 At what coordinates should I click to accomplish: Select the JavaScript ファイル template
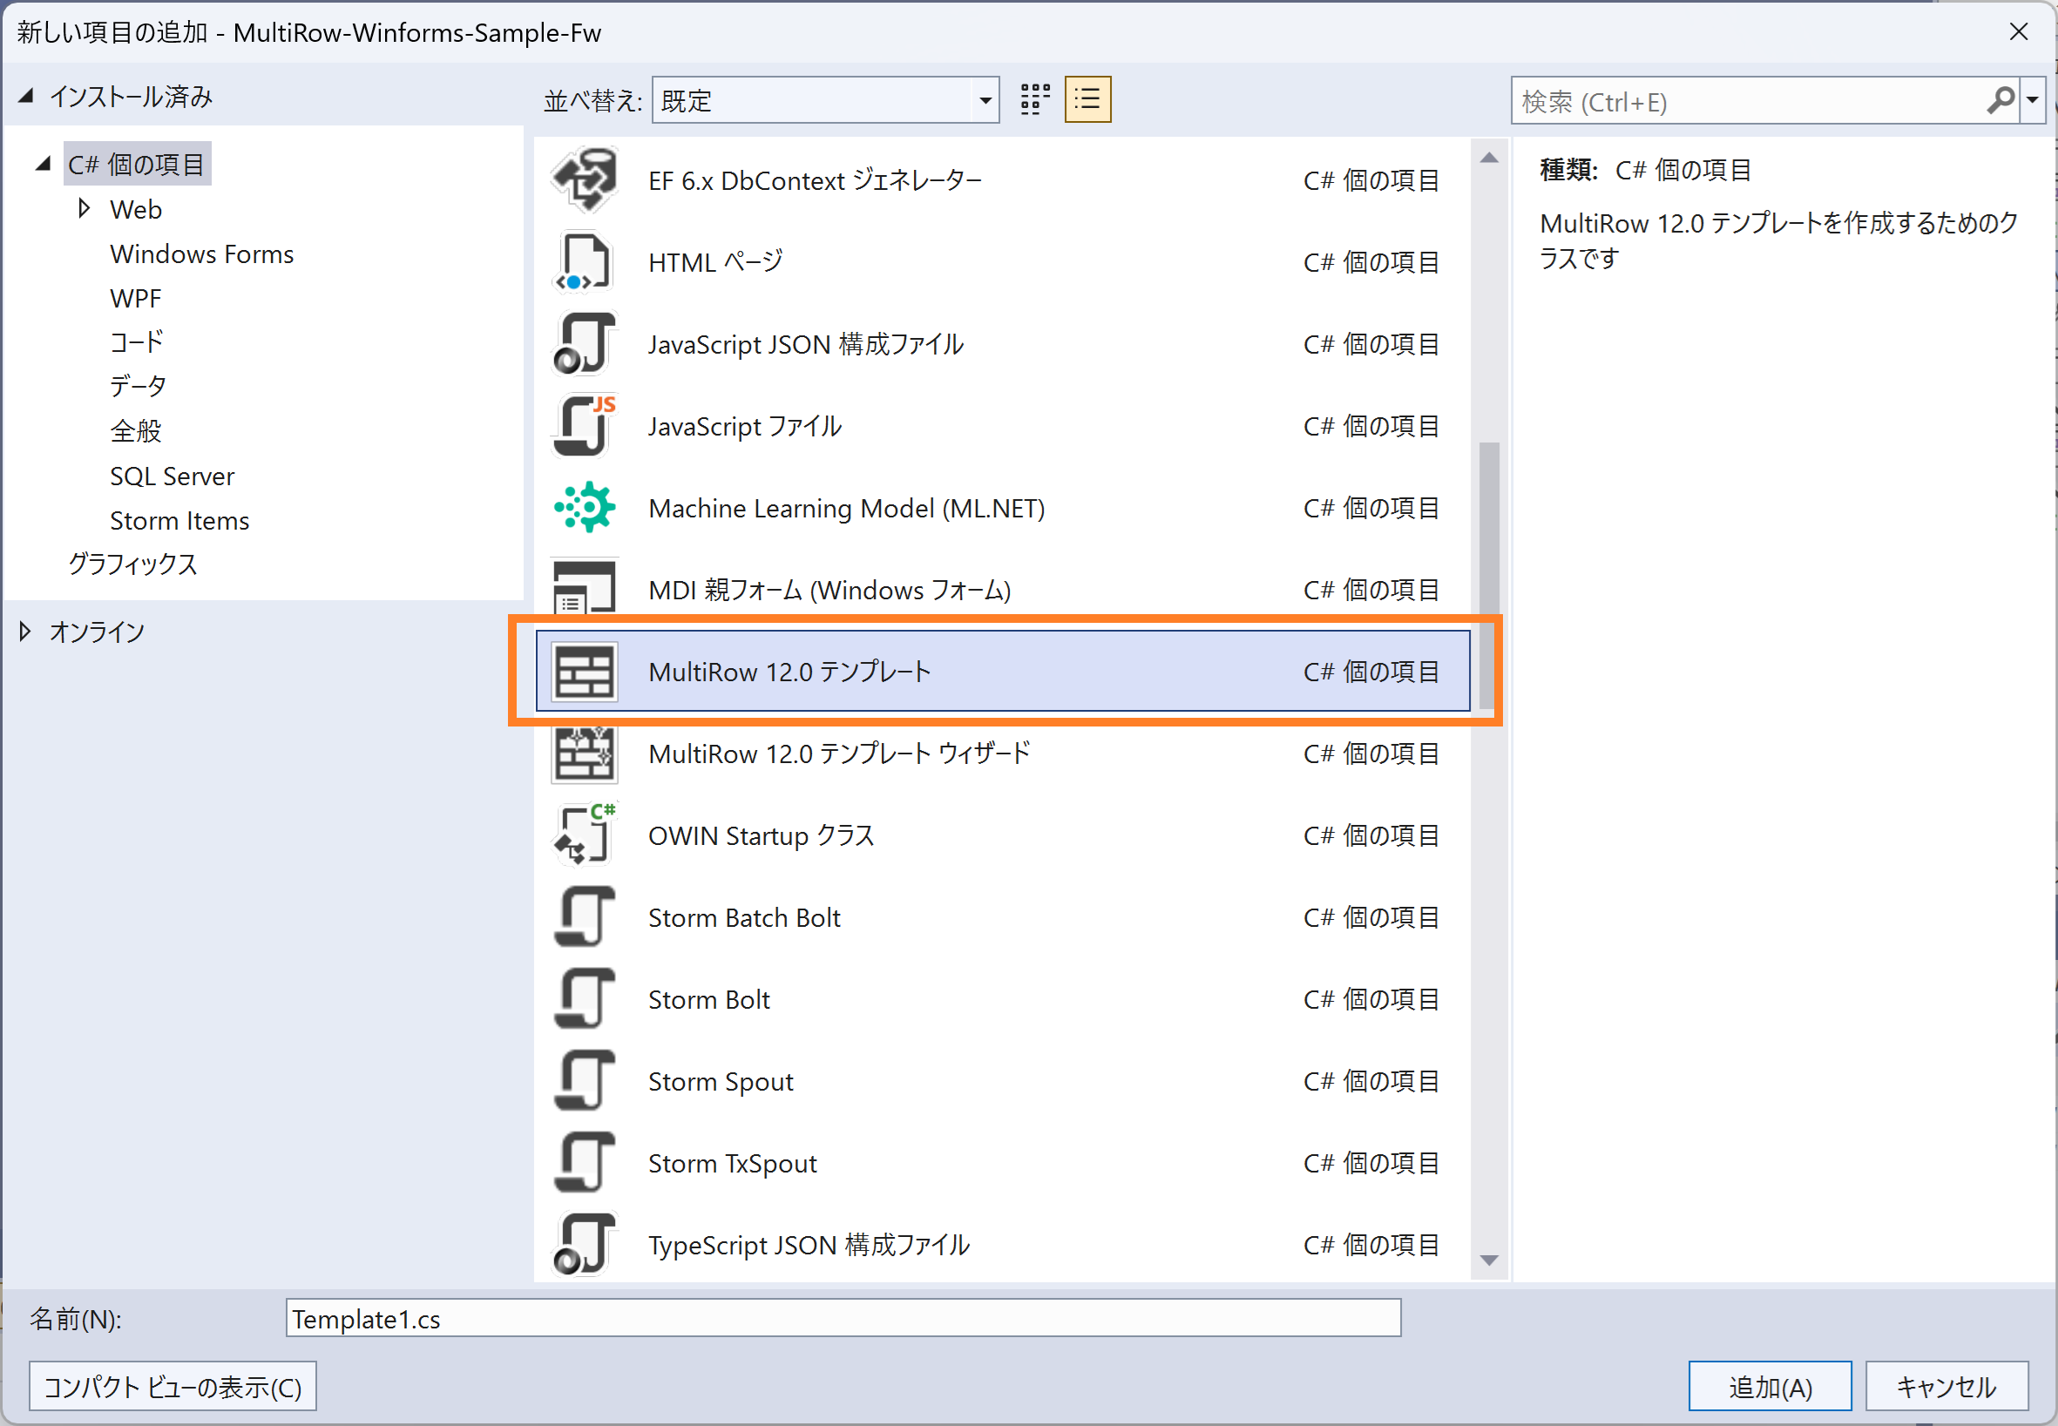[1003, 426]
